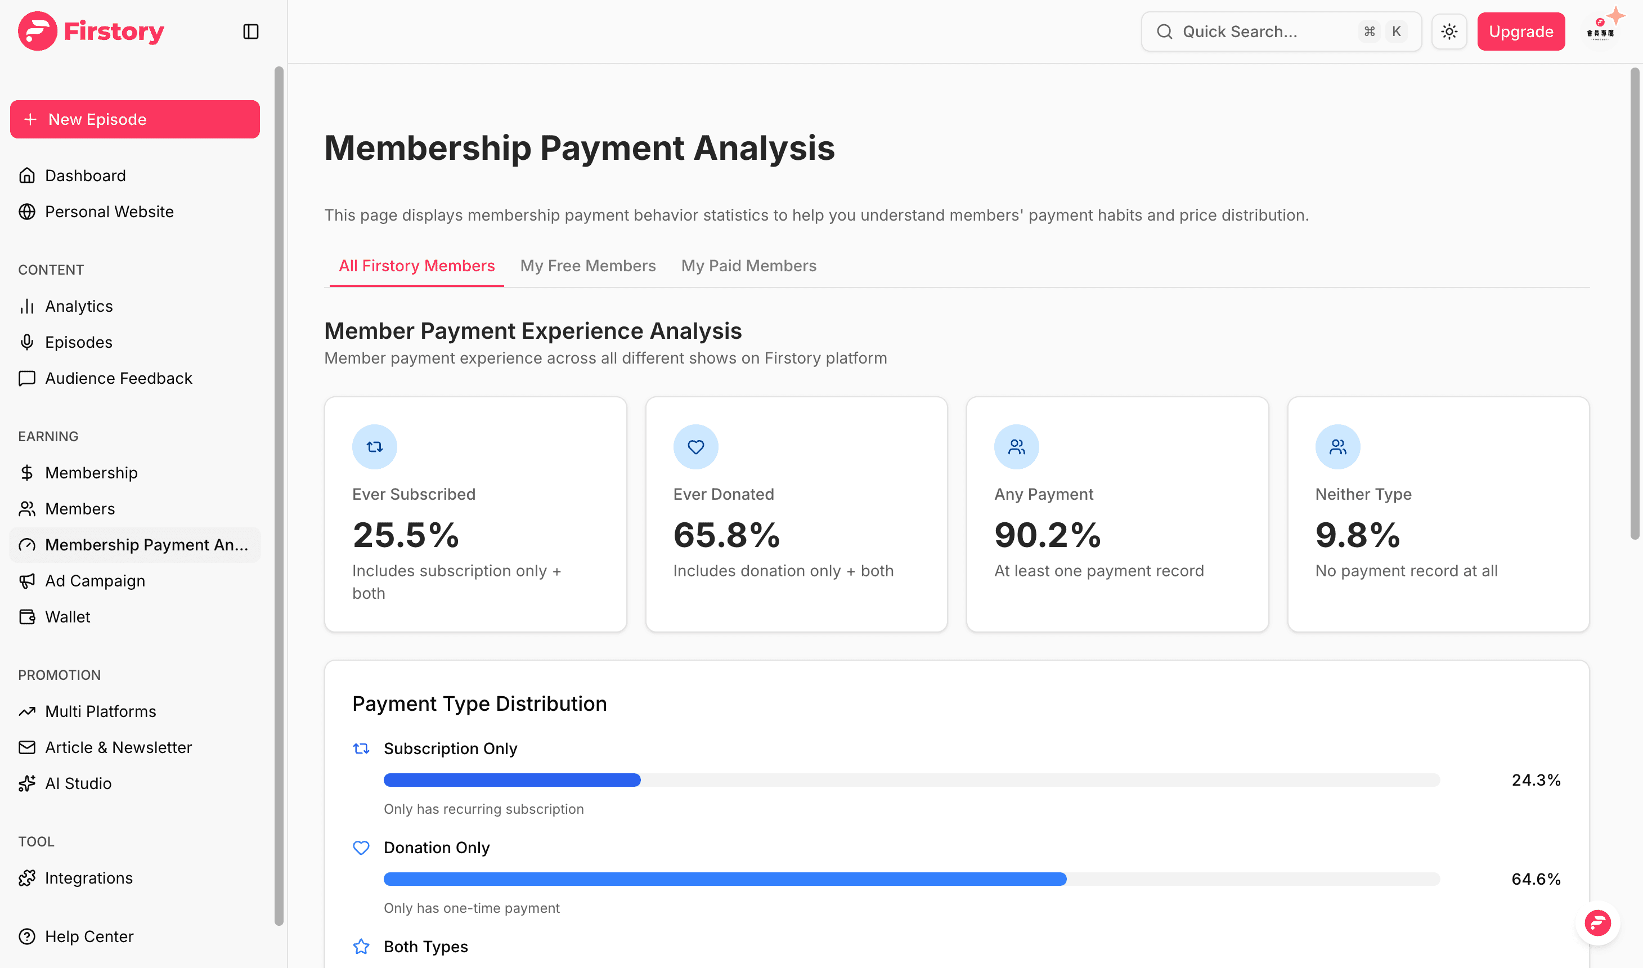
Task: Open the Firstory chat widget
Action: pyautogui.click(x=1597, y=923)
